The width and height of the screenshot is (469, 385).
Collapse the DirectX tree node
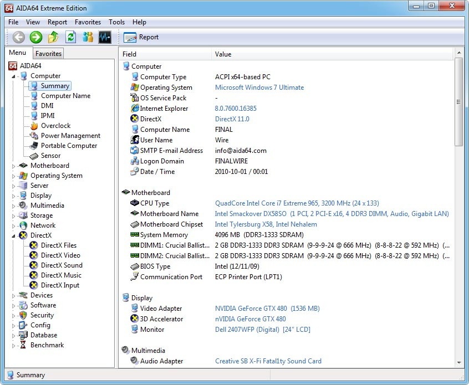click(14, 235)
